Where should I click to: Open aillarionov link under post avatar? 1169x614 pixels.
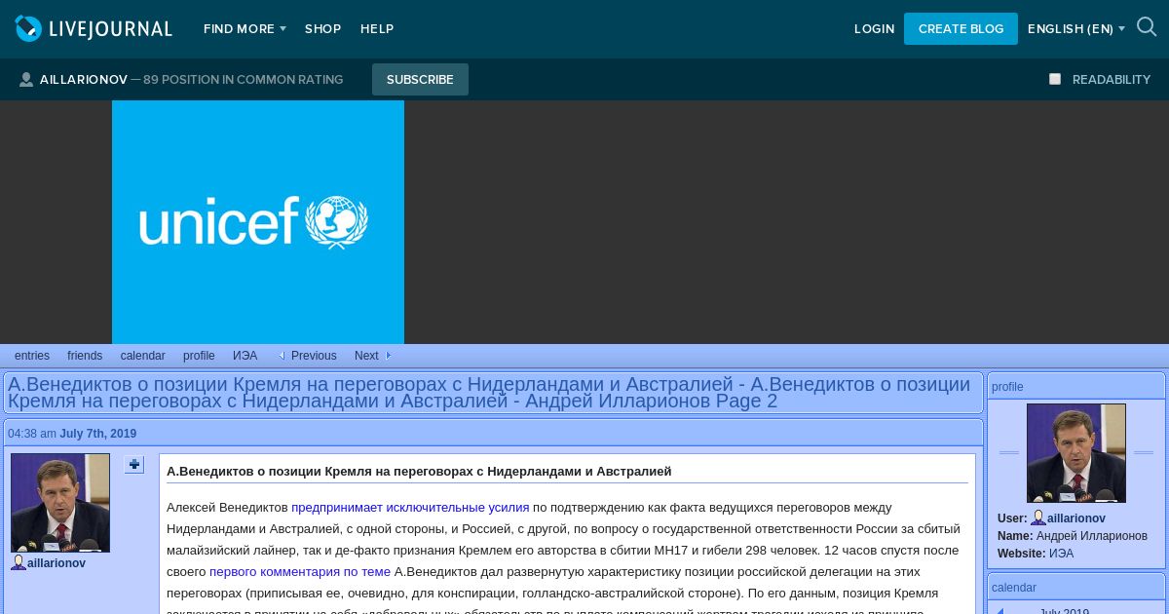pyautogui.click(x=57, y=563)
